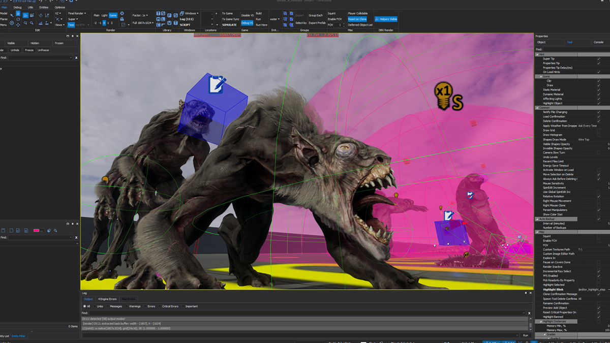Select the Critical Errors radio filter
This screenshot has width=610, height=343.
(160, 306)
